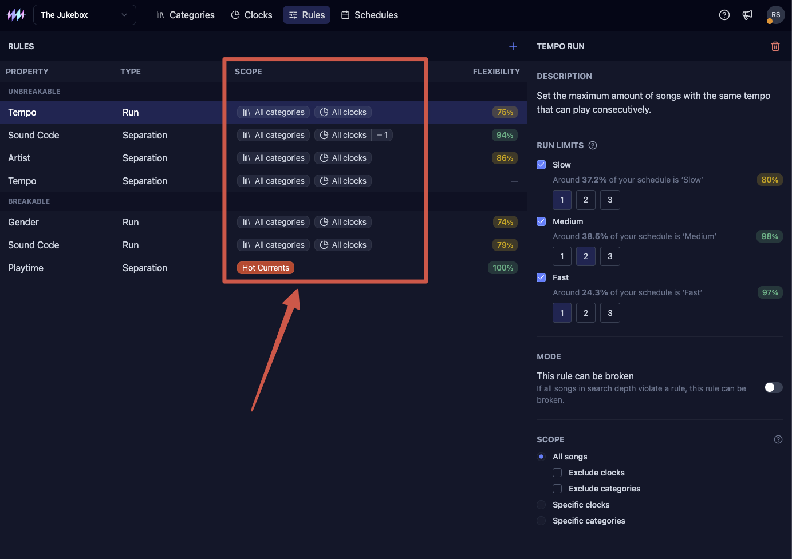Click the Type column header
792x559 pixels.
131,72
